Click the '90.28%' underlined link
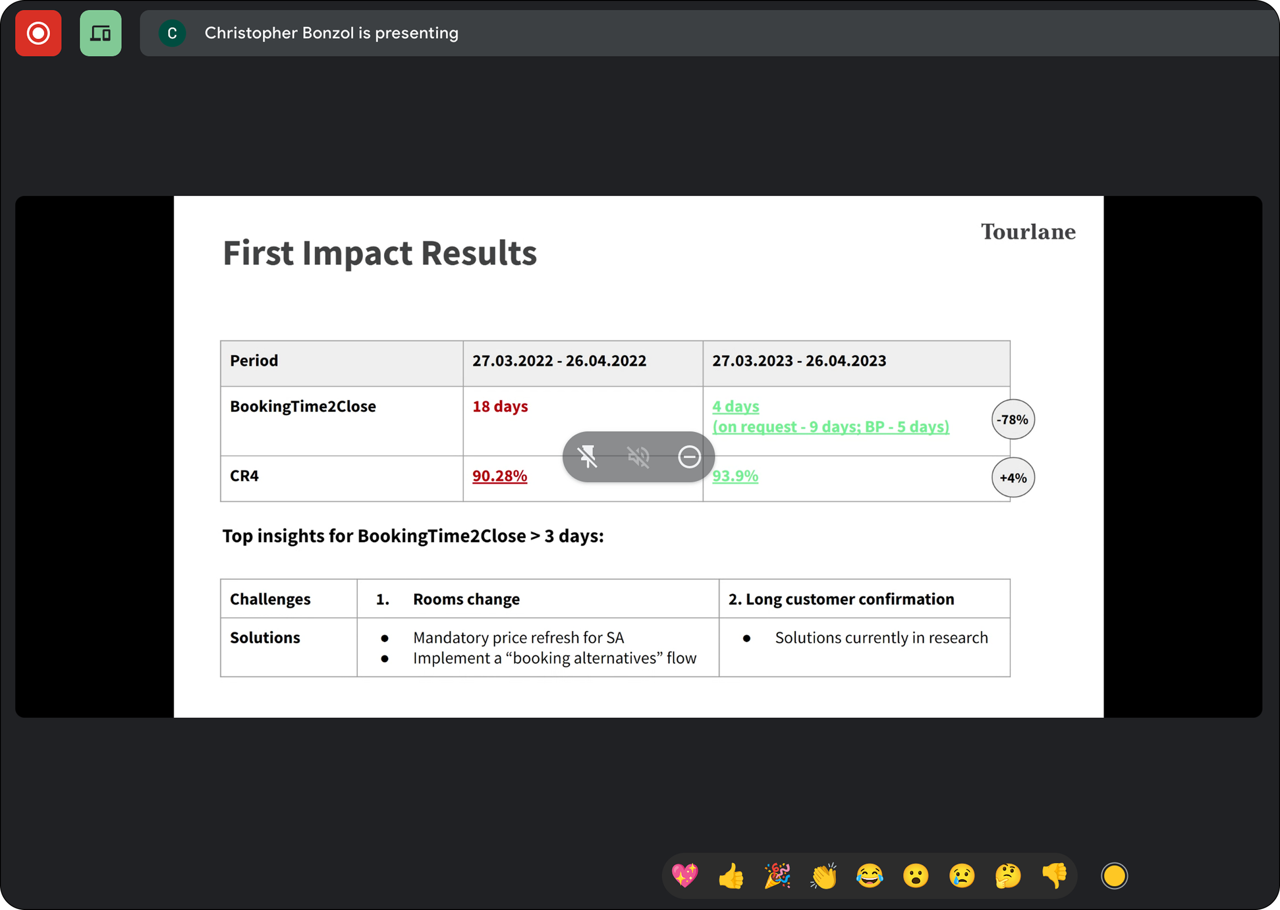Screen dimensions: 1280x910 tap(499, 476)
